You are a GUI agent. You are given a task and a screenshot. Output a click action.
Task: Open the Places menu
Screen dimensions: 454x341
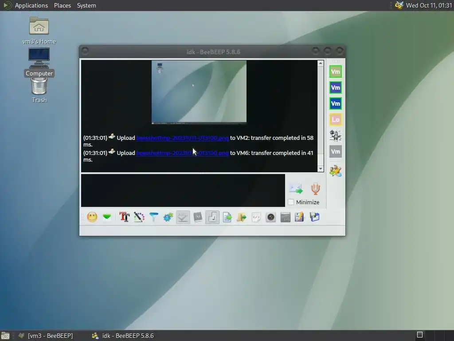click(x=63, y=5)
